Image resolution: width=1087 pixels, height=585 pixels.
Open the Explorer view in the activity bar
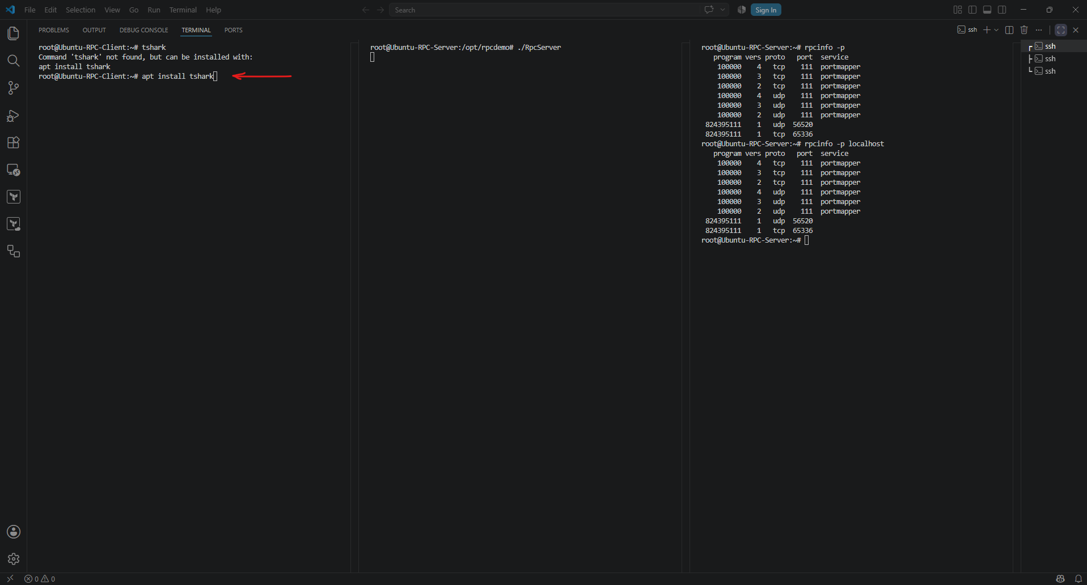click(x=14, y=33)
